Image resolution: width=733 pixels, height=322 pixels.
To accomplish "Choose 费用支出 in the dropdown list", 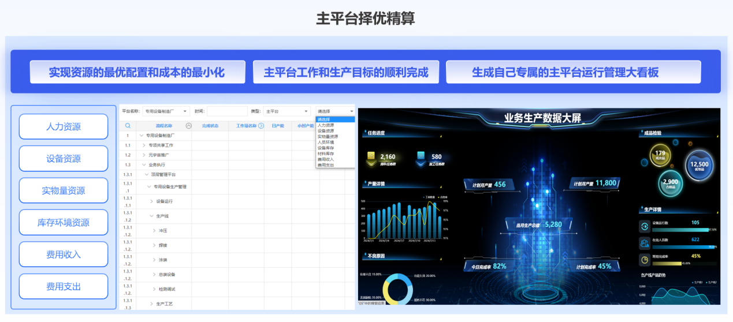I will (326, 165).
